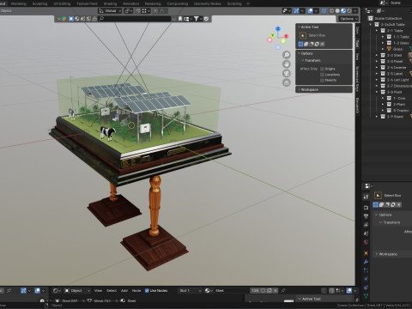Toggle proportional editing in viewport header
The height and width of the screenshot is (309, 412).
[x=155, y=11]
